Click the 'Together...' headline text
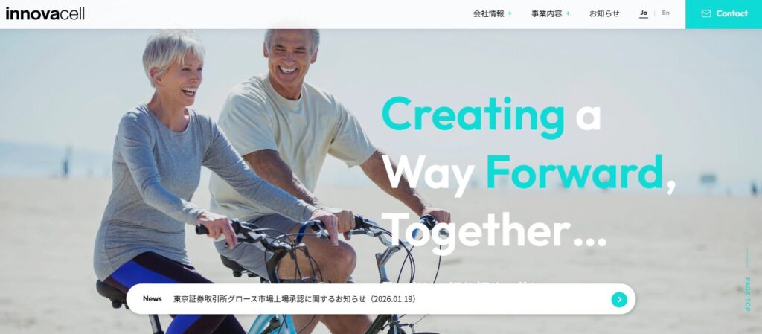The height and width of the screenshot is (334, 762). point(494,231)
